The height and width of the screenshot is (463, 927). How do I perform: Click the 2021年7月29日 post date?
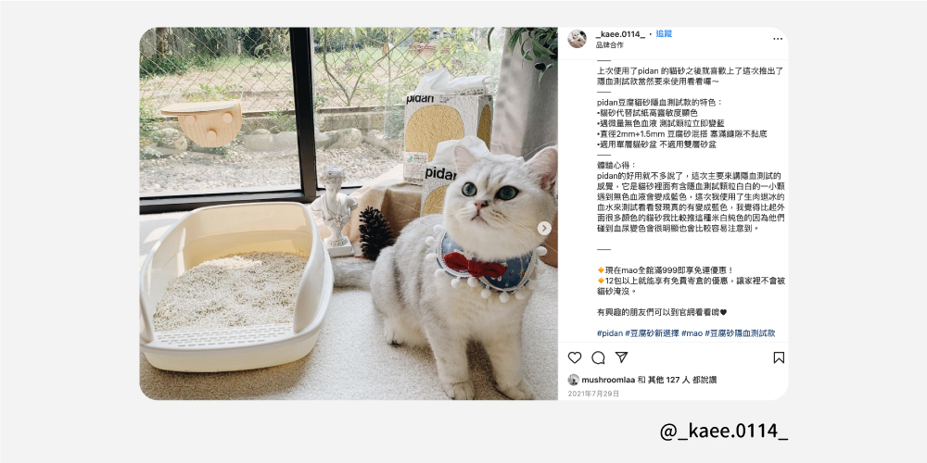point(593,394)
